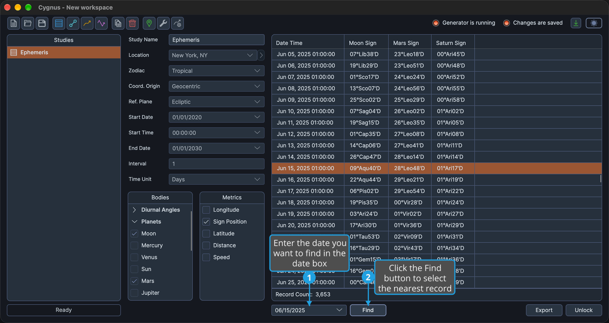Viewport: 609px width, 323px height.
Task: Enable the Jupiter body checkbox
Action: [135, 293]
